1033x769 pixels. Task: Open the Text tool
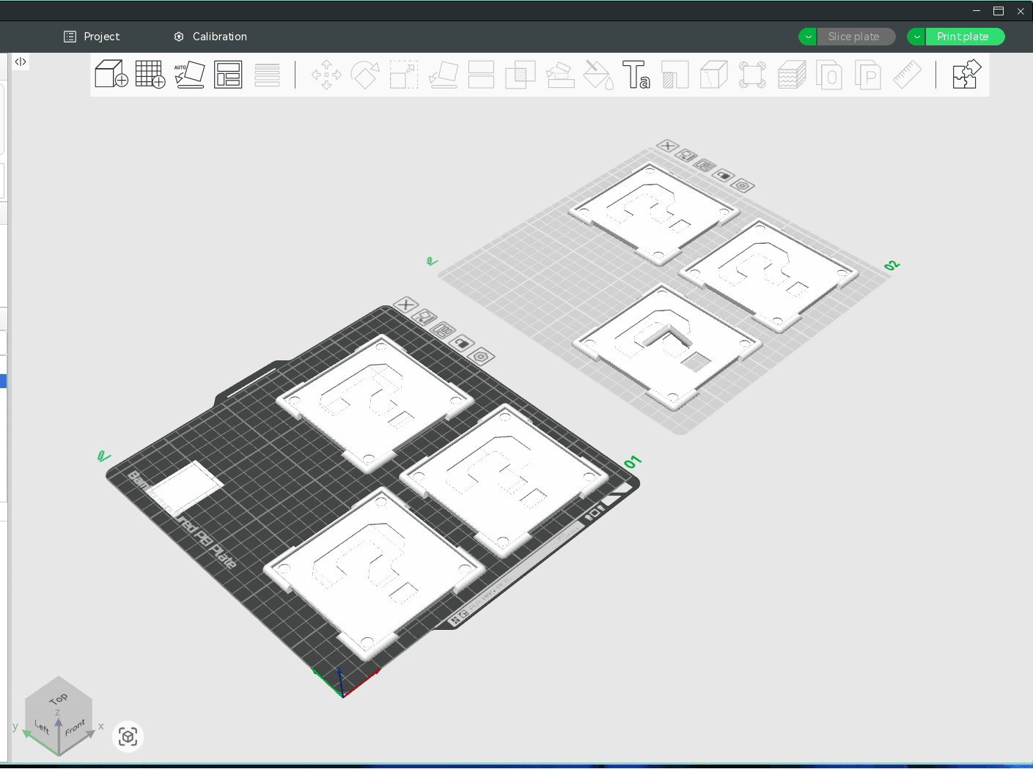pyautogui.click(x=637, y=74)
